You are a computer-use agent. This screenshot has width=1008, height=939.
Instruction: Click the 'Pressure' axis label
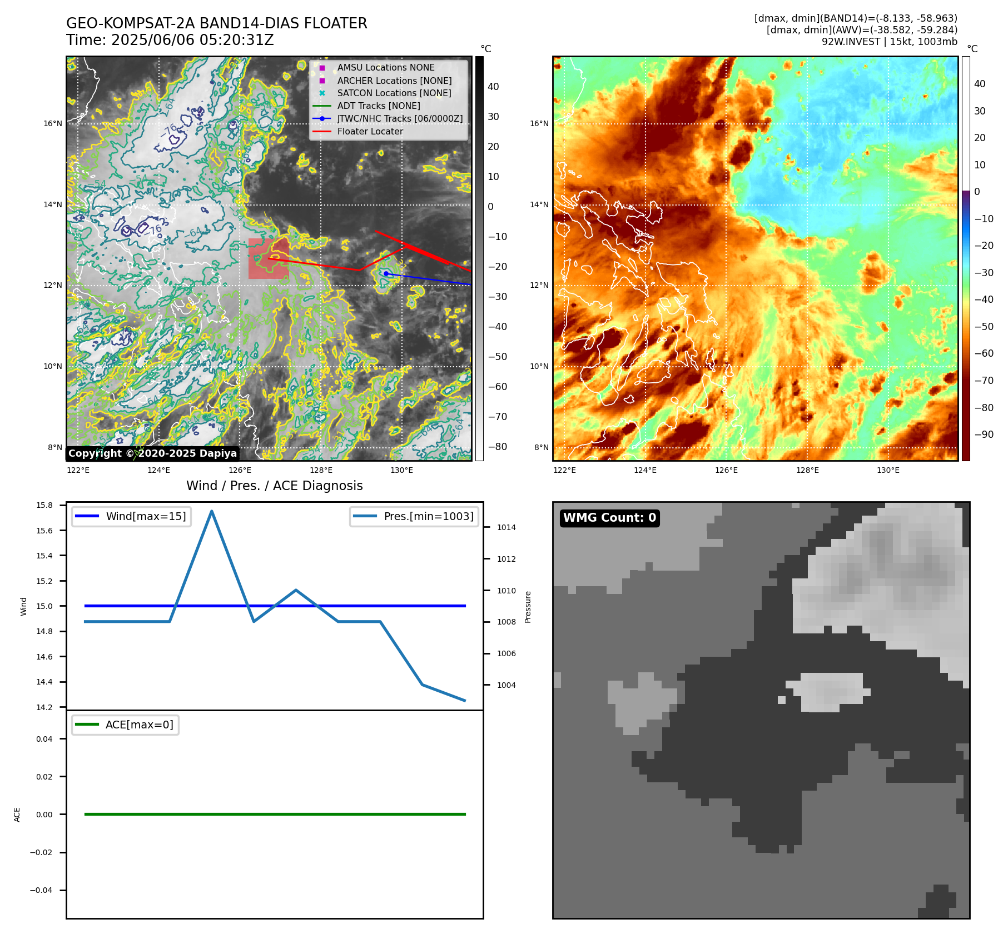[528, 607]
